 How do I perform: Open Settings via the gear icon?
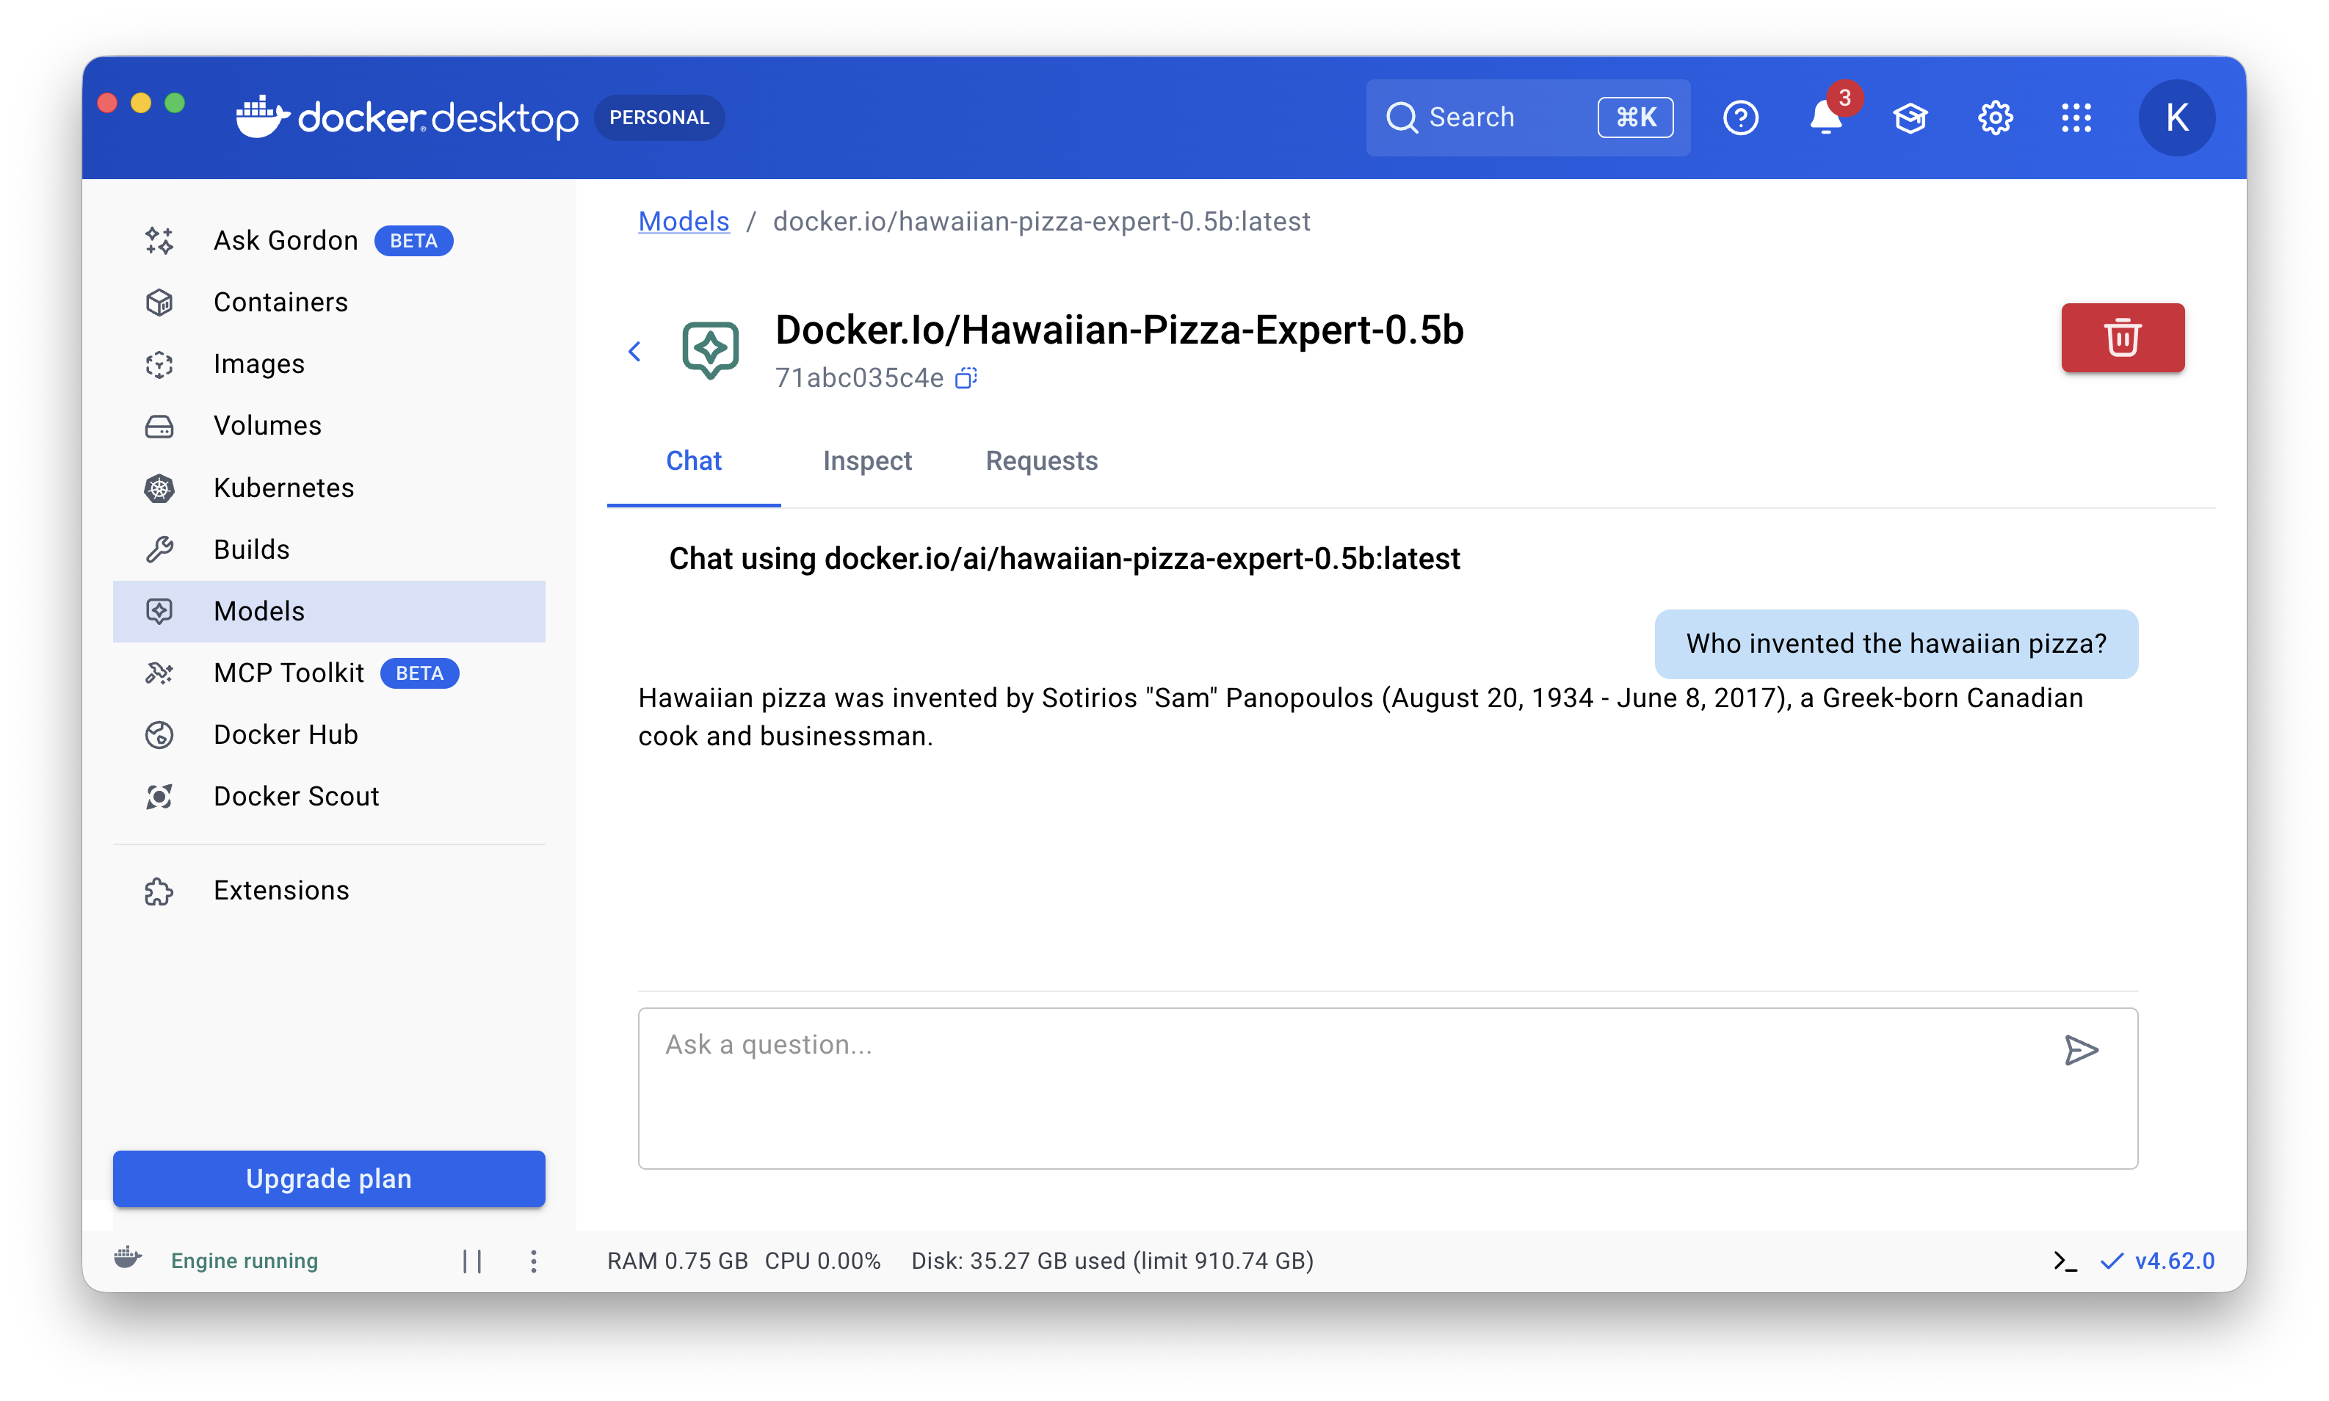(x=1995, y=118)
